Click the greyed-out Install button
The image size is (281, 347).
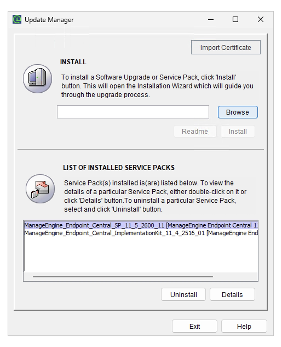(x=238, y=131)
